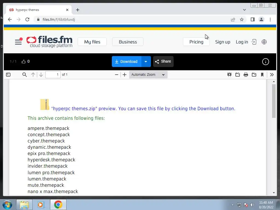Open the find-in-document magnifier
This screenshot has height=210, width=280.
click(25, 75)
